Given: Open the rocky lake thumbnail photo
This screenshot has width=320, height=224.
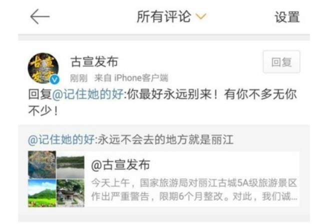Looking at the screenshot, I should [x=42, y=164].
